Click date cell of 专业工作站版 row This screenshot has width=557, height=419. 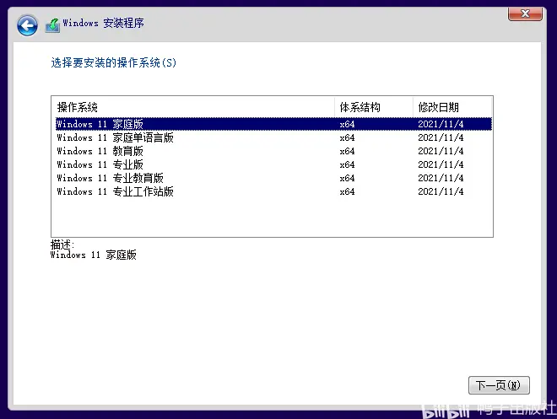pyautogui.click(x=441, y=191)
